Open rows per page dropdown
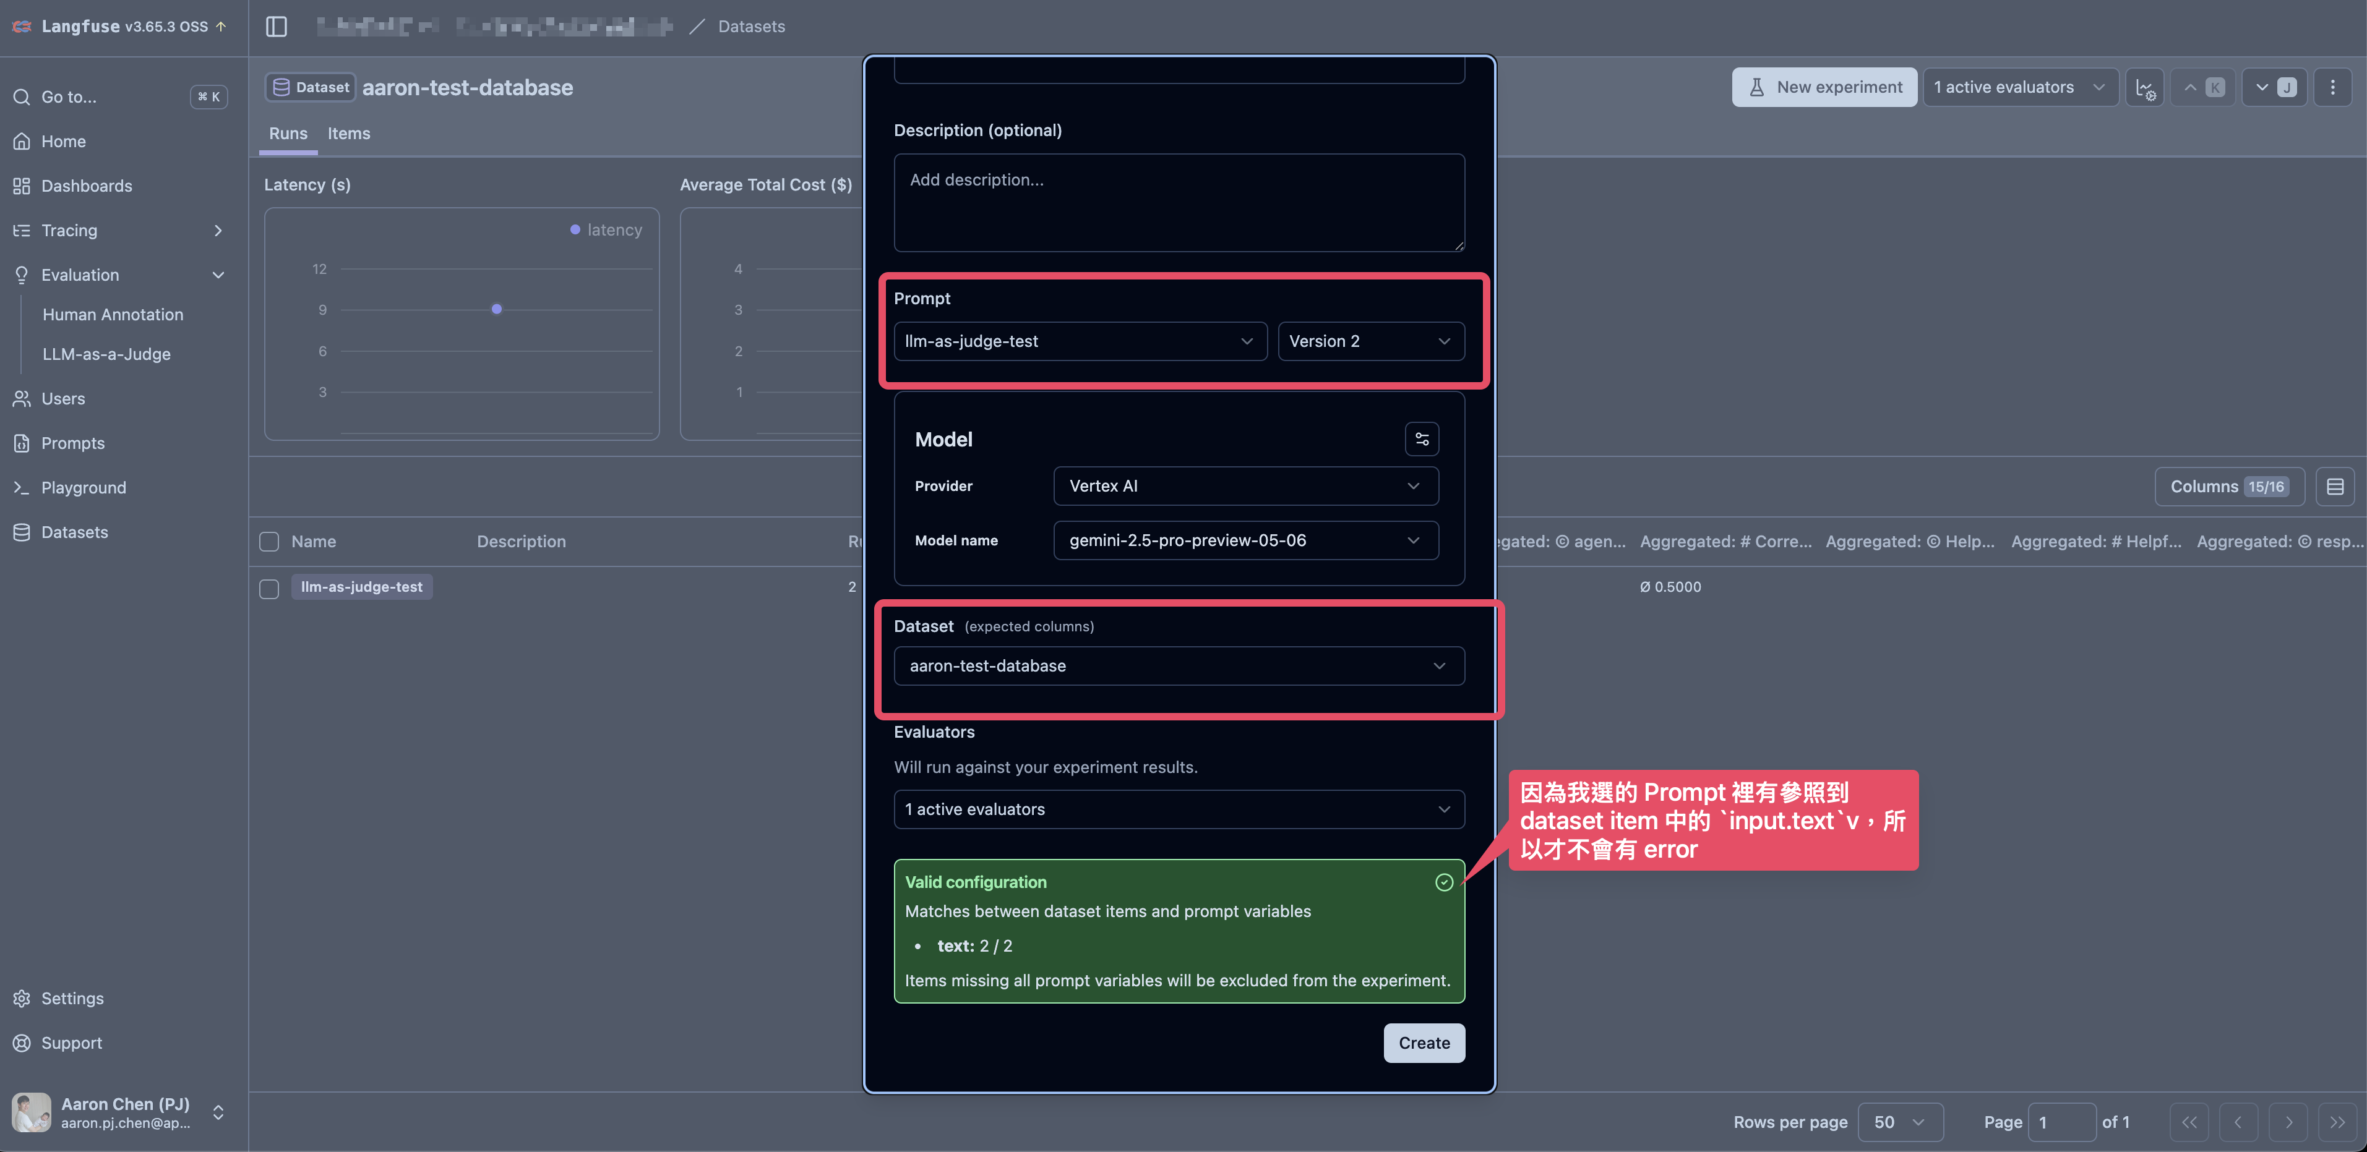Viewport: 2367px width, 1152px height. [x=1900, y=1122]
